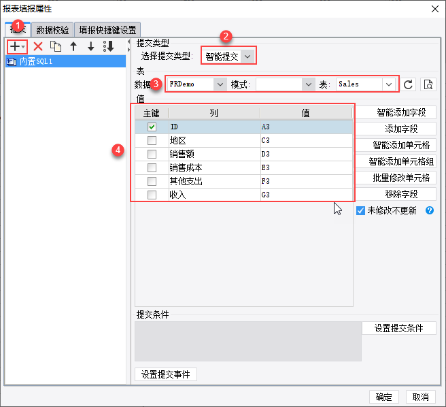446x407 pixels.
Task: Click the sort items icon
Action: click(108, 46)
